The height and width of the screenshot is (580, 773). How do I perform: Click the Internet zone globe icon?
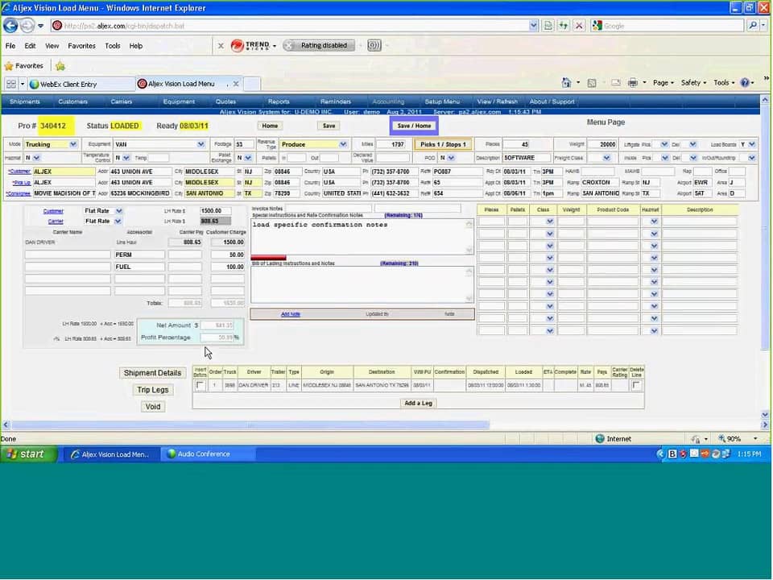coord(600,438)
